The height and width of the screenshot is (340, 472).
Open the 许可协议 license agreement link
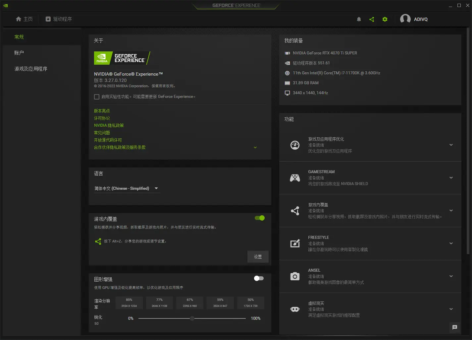click(x=102, y=118)
